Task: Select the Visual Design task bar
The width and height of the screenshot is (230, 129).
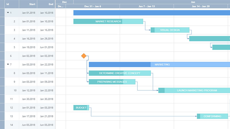Action: [x=170, y=30]
